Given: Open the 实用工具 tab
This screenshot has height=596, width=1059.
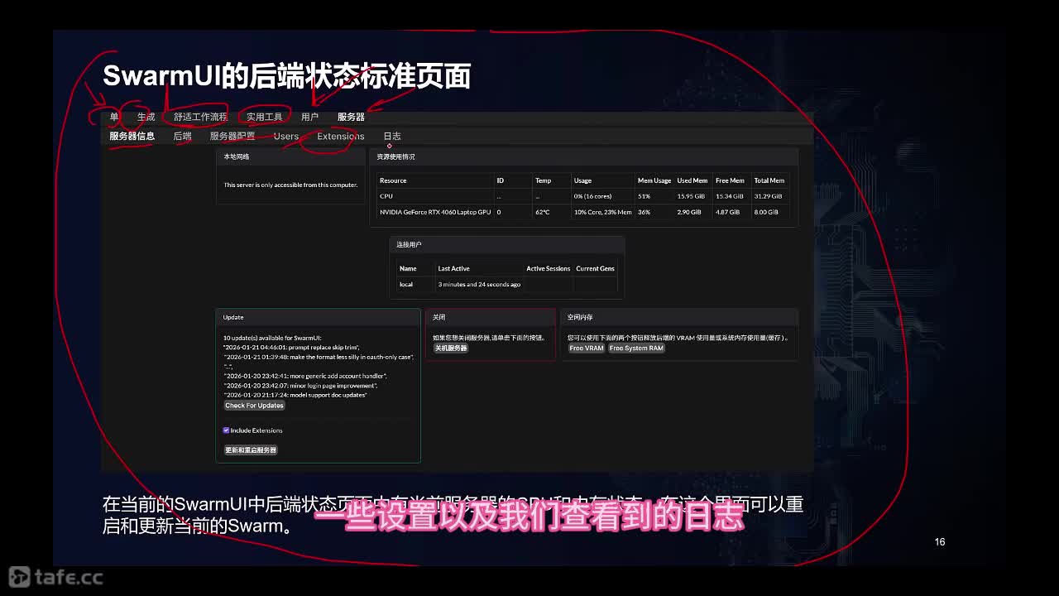Looking at the screenshot, I should pyautogui.click(x=264, y=117).
